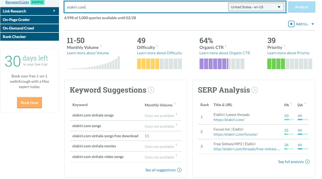Click the info icon beside Monthly Volume metric
Screen dimensions: 322x179
click(101, 46)
